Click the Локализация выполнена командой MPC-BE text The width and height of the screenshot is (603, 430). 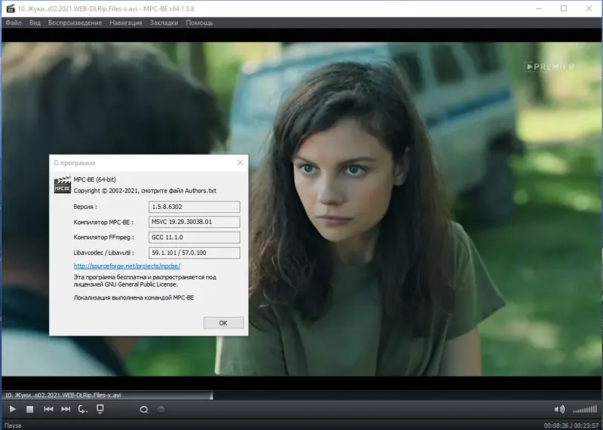click(134, 297)
